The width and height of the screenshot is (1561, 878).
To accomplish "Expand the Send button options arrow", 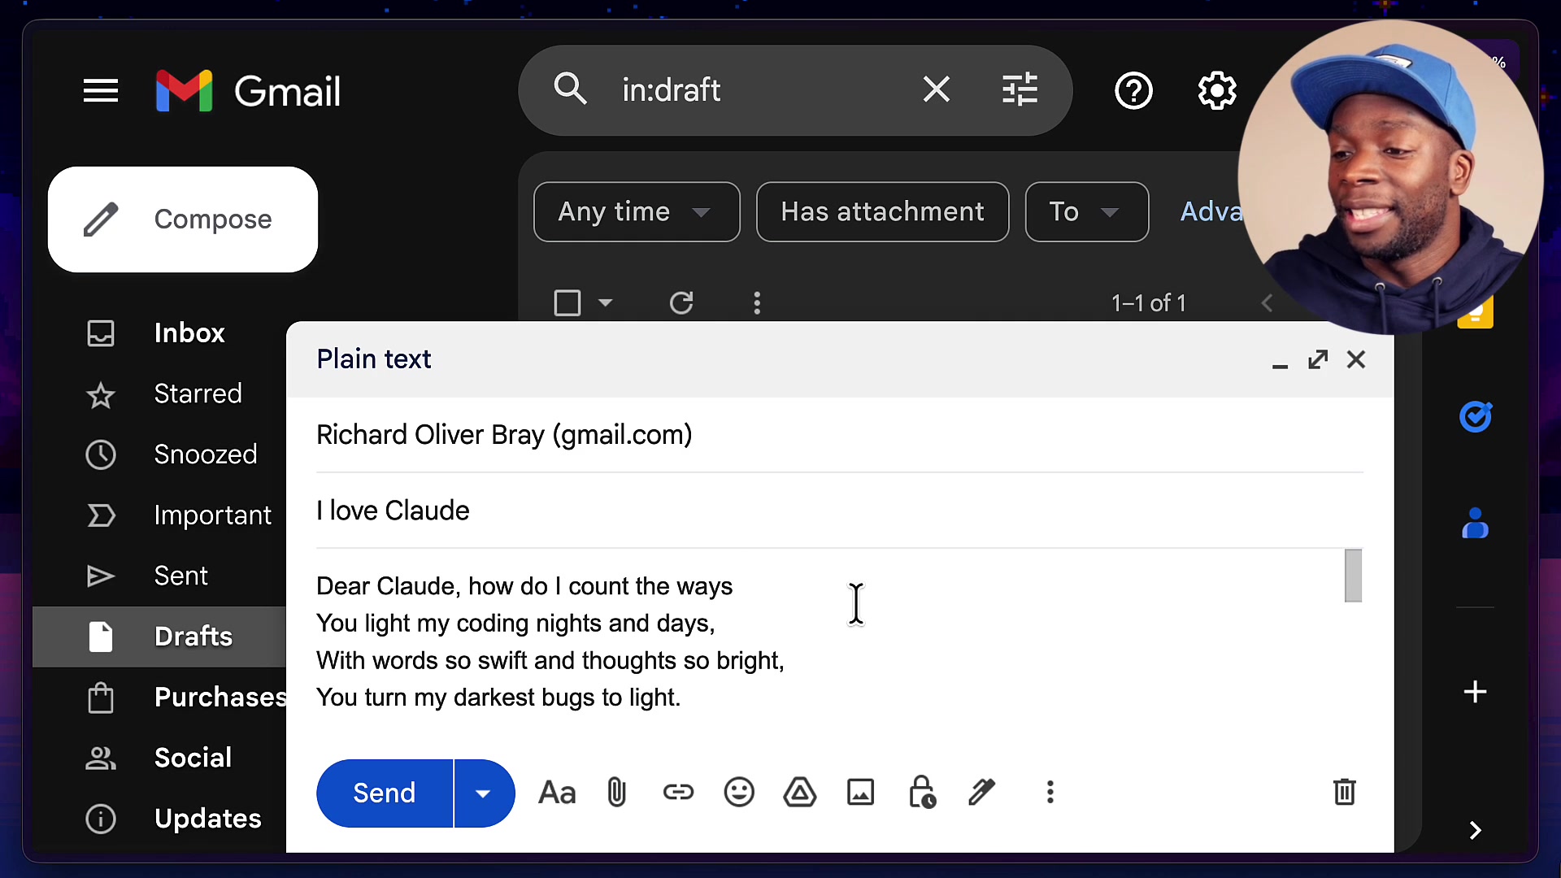I will coord(484,793).
